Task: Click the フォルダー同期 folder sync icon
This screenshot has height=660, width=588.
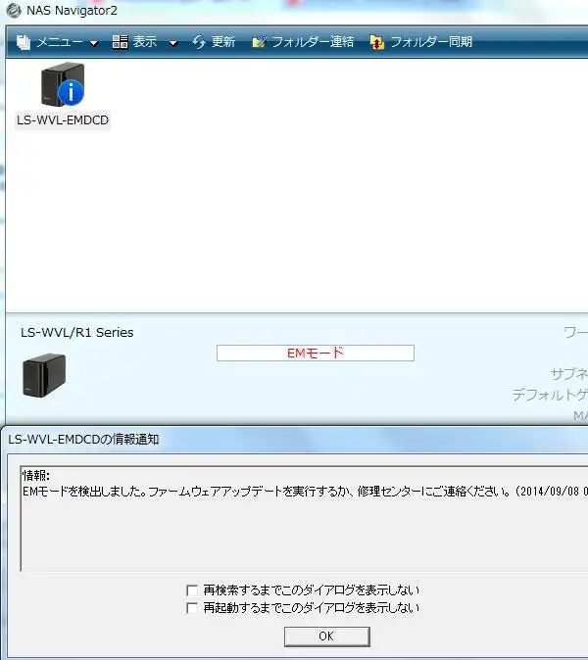Action: click(x=376, y=42)
